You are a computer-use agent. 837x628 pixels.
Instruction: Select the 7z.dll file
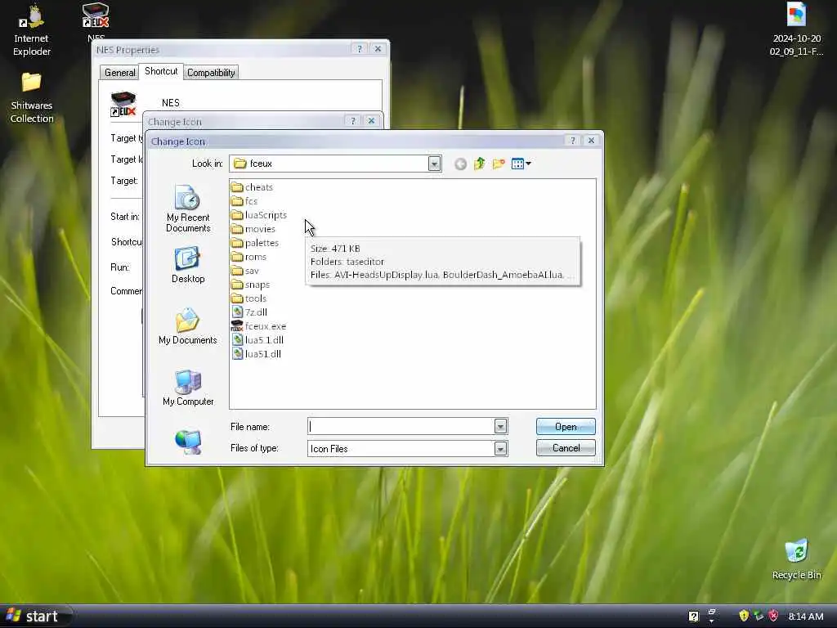pos(249,312)
